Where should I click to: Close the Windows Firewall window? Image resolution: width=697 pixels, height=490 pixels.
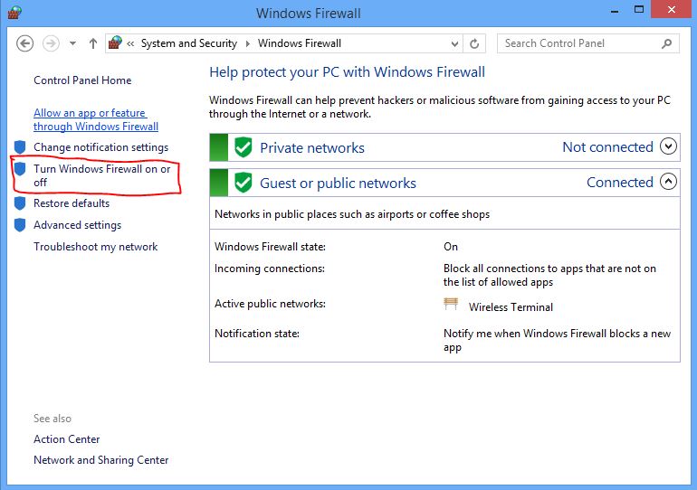pyautogui.click(x=672, y=9)
